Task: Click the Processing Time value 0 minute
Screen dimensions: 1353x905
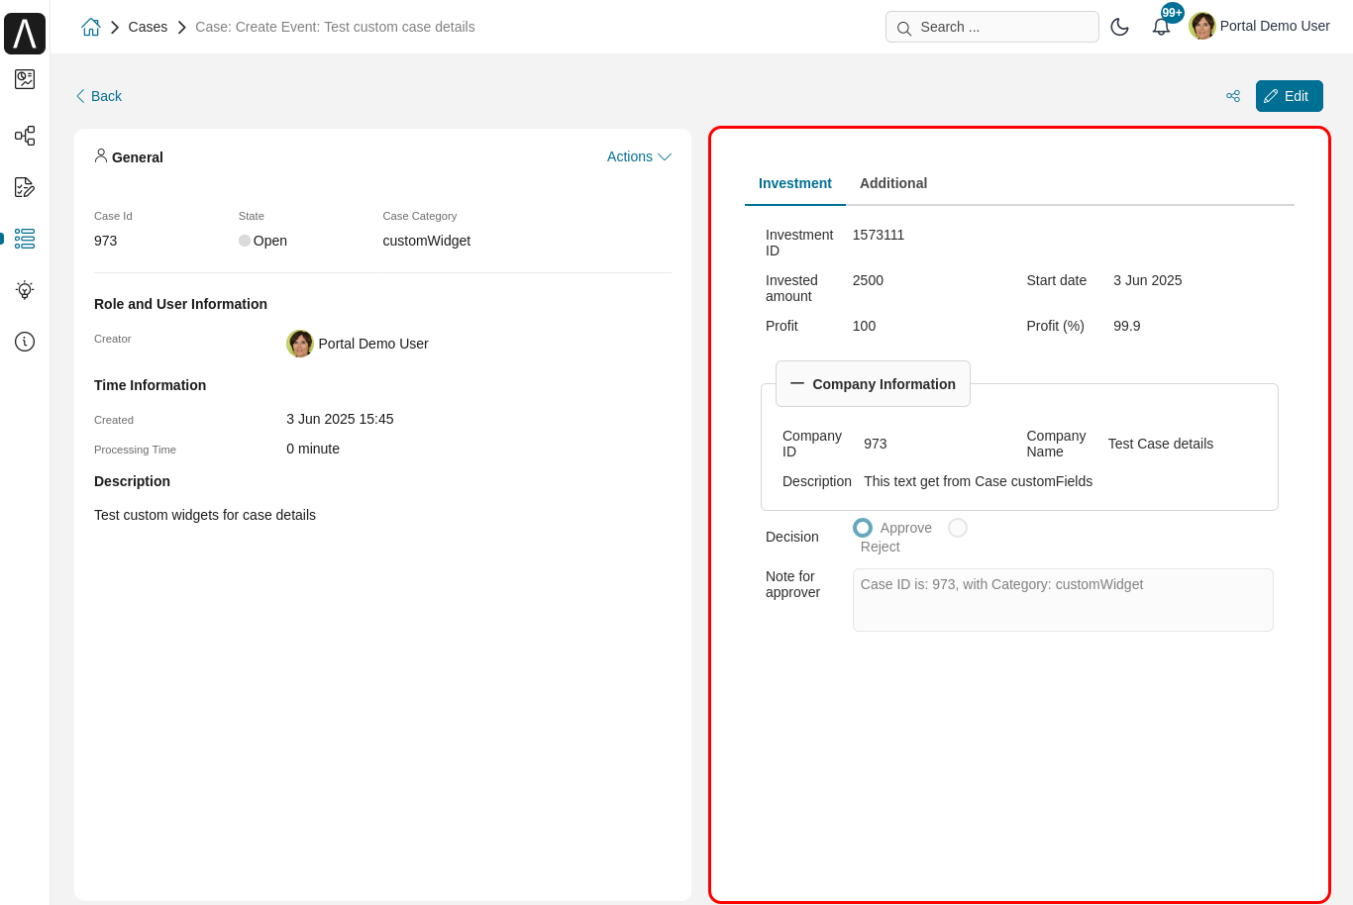Action: click(313, 449)
